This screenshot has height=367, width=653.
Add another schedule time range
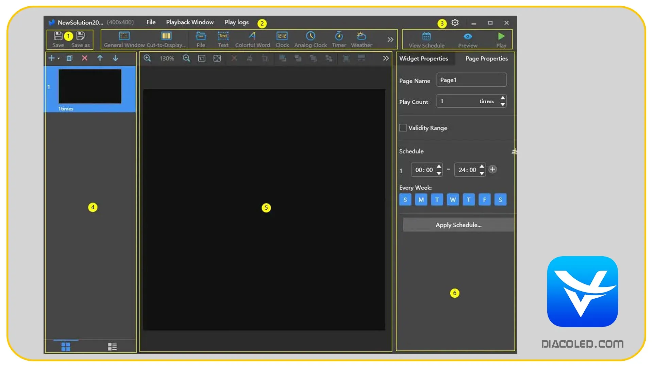(492, 169)
